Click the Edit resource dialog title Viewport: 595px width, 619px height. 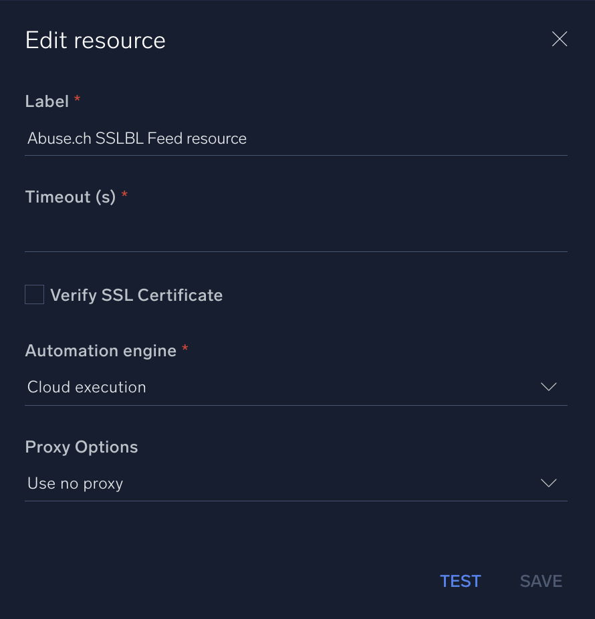coord(95,40)
